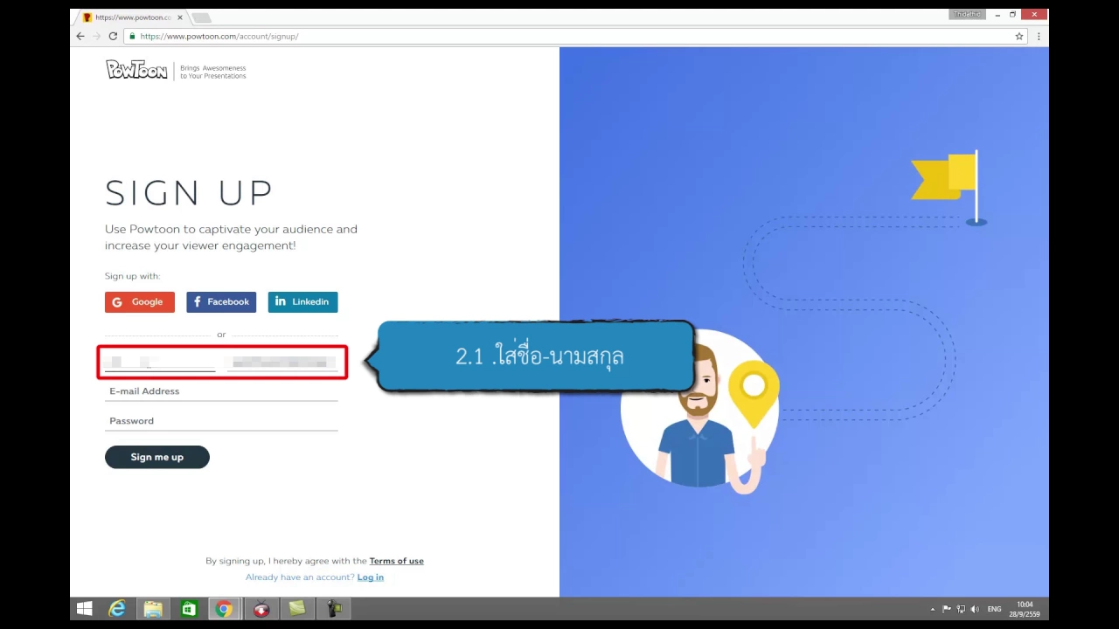Reload the Powtoon page

pyautogui.click(x=113, y=36)
